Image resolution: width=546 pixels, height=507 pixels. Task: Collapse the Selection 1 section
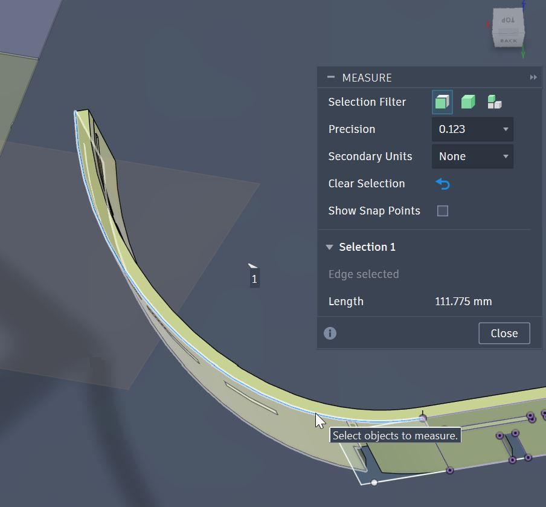click(330, 247)
